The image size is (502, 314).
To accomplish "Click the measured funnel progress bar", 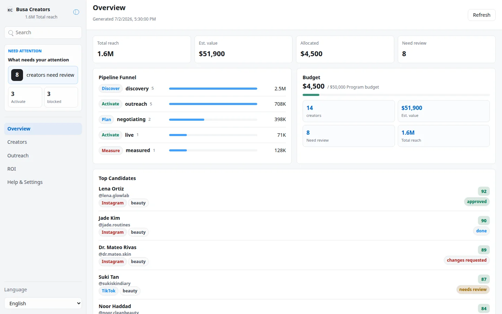I will [213, 150].
